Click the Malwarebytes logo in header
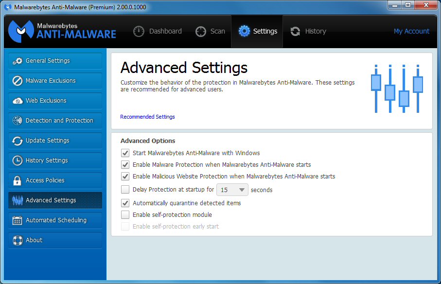This screenshot has width=441, height=284. [62, 31]
